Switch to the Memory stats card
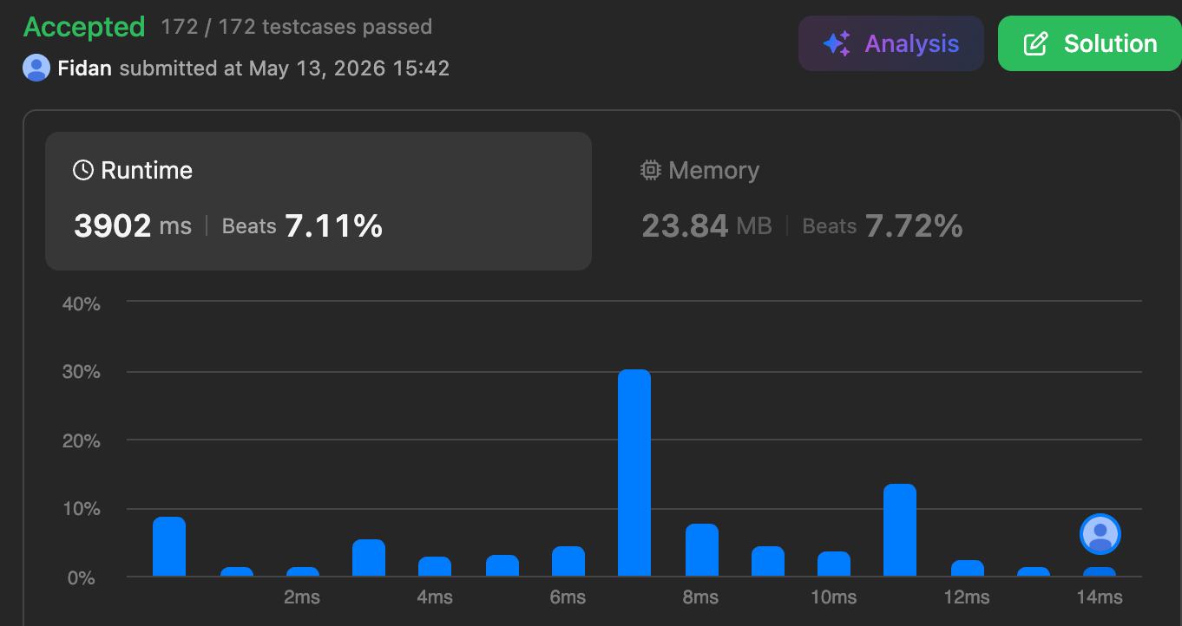1182x626 pixels. pos(868,201)
